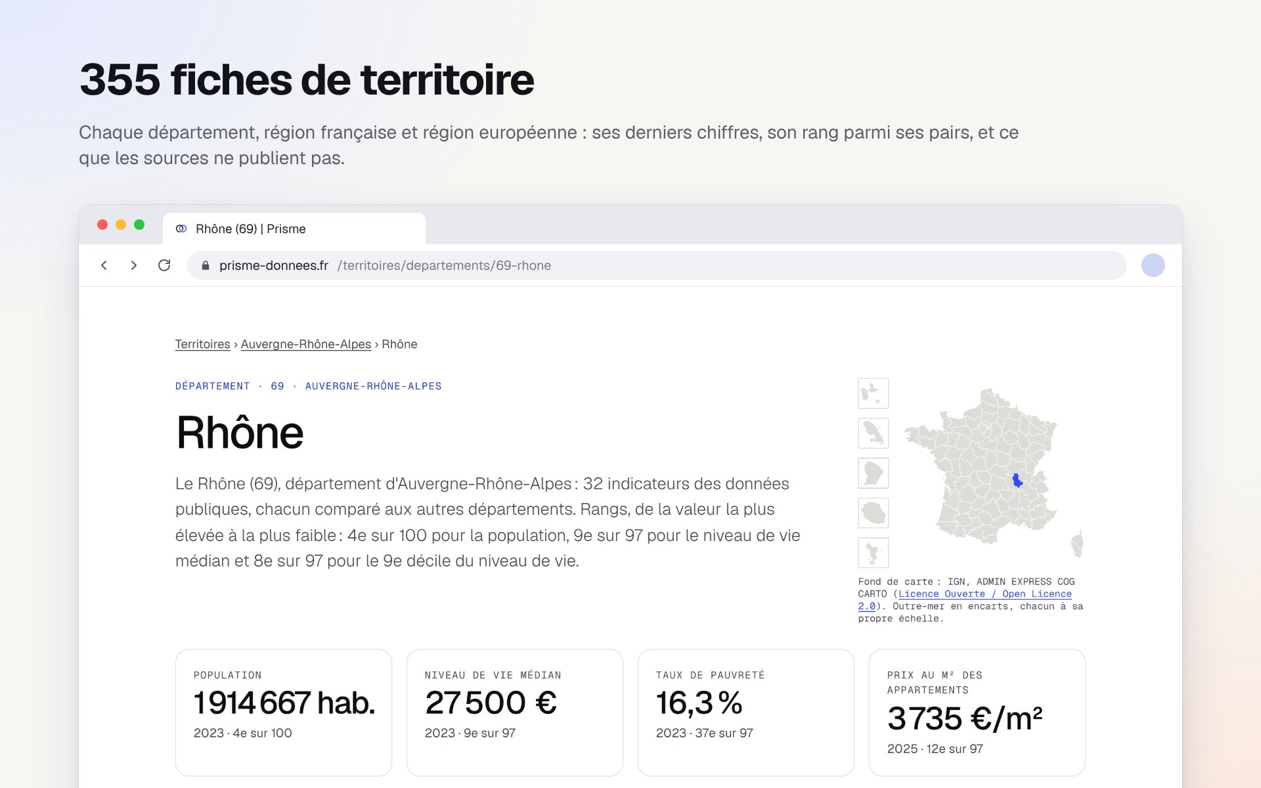Click the "2023 · 4e sur 100" rank text
The image size is (1261, 788).
click(x=243, y=733)
